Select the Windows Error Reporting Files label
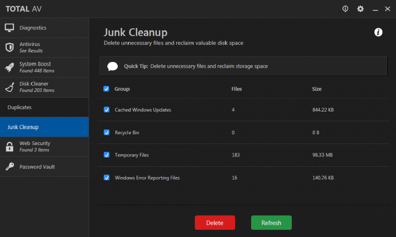Viewport: 396px width, 237px height. point(147,178)
